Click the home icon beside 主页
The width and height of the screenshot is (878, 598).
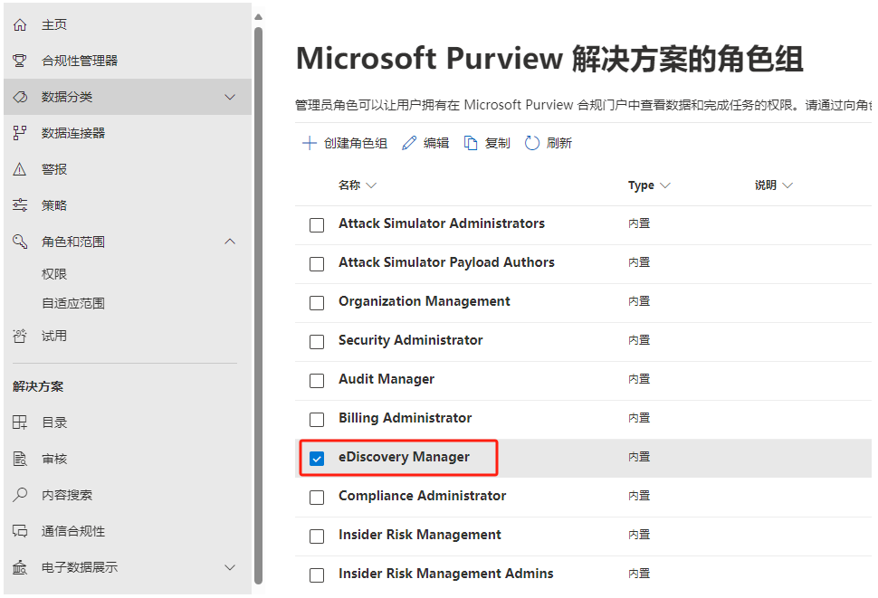(x=20, y=24)
